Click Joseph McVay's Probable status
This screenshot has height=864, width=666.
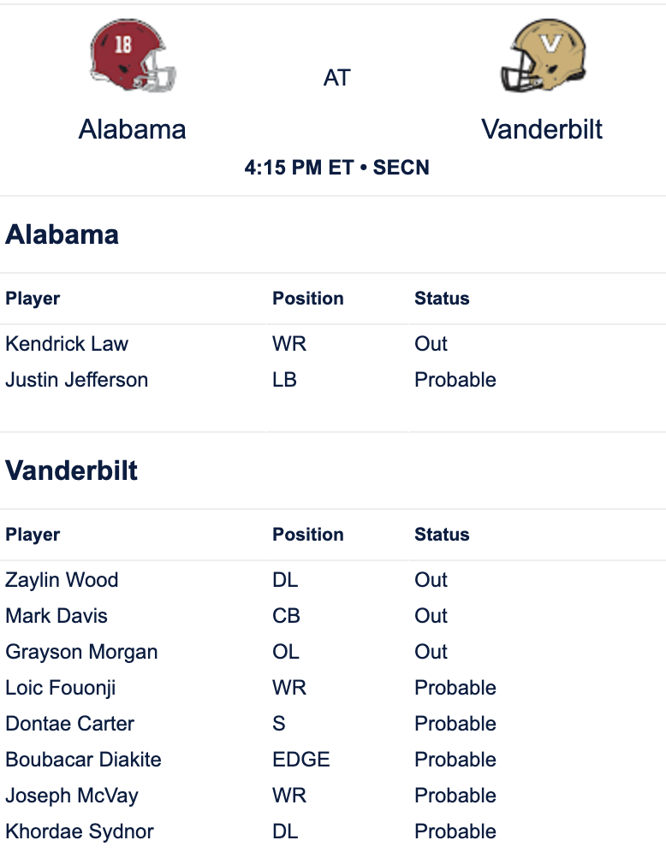[x=455, y=796]
